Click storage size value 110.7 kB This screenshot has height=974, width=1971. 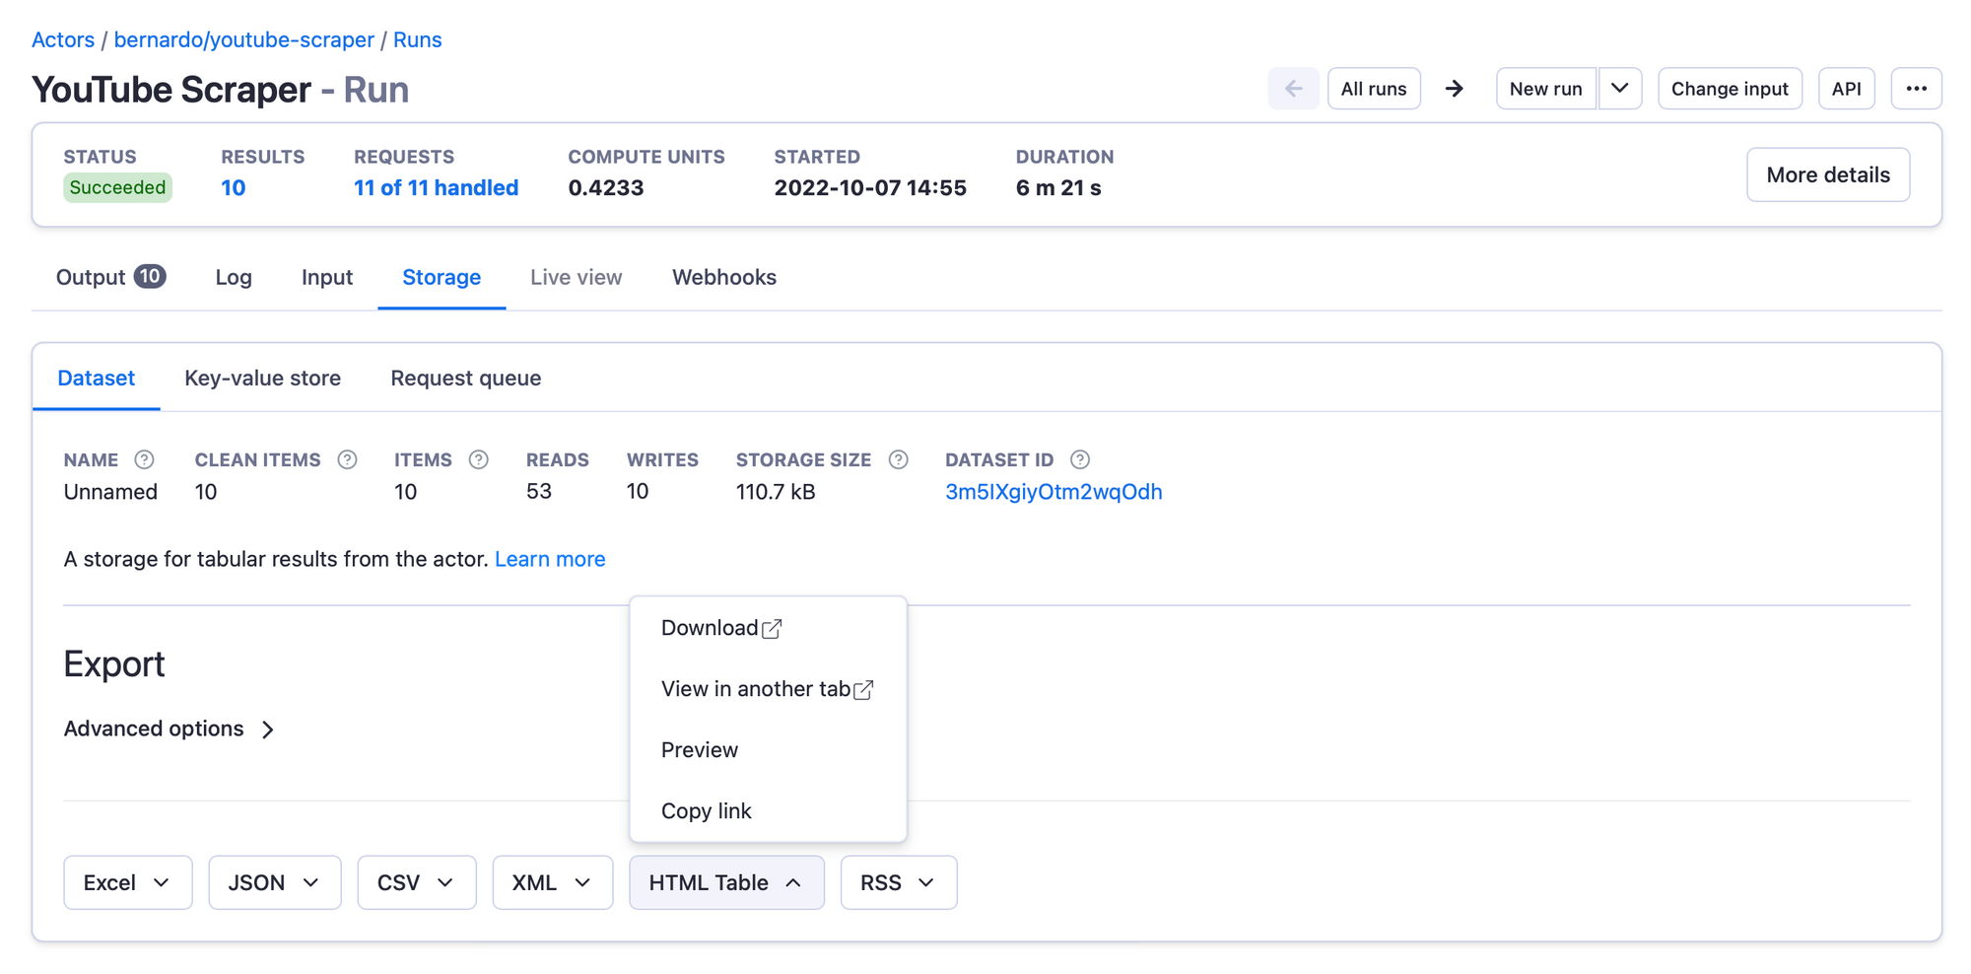coord(776,491)
